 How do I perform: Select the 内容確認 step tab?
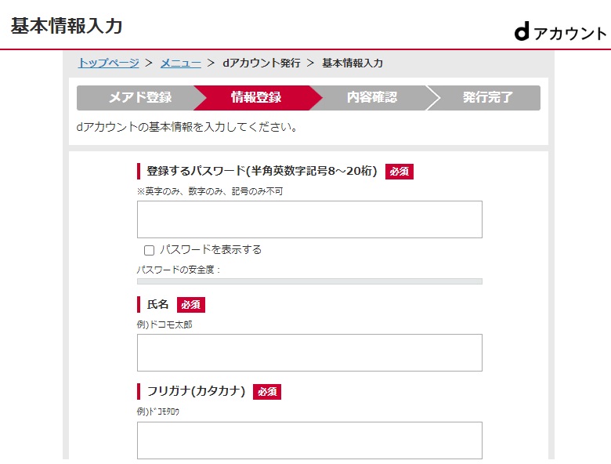pos(372,97)
